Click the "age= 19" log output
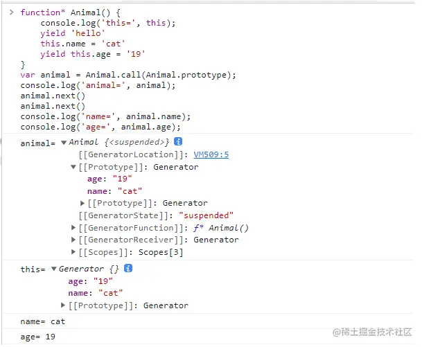 (x=38, y=337)
